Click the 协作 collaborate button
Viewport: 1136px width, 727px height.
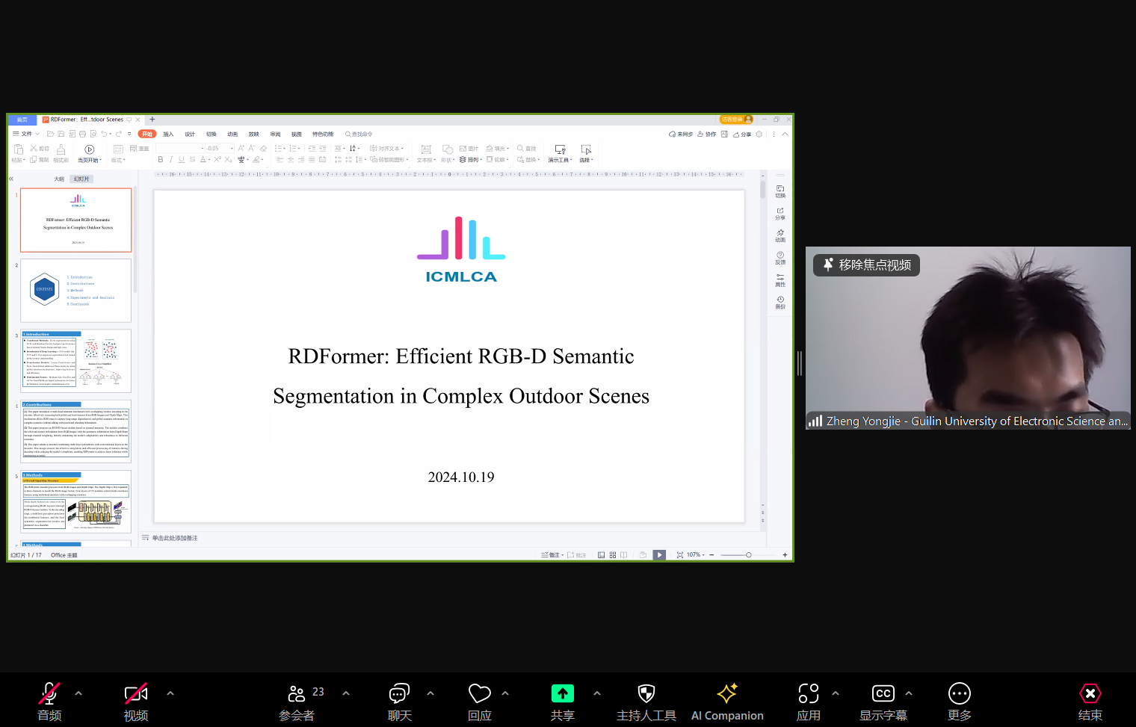(x=707, y=134)
